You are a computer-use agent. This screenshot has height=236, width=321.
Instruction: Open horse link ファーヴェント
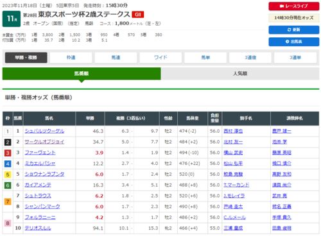click(x=40, y=153)
